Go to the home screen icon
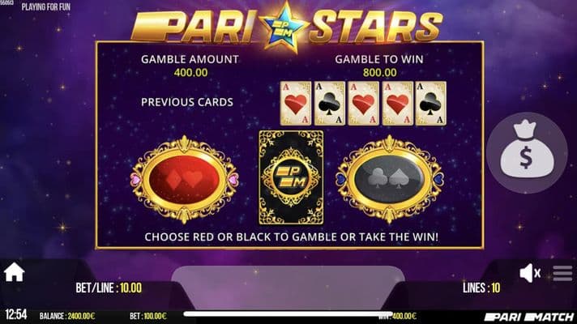Image resolution: width=577 pixels, height=324 pixels. point(15,272)
